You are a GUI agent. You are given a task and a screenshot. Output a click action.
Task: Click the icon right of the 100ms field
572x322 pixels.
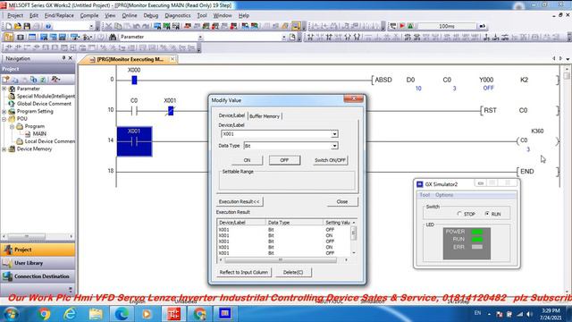click(483, 26)
